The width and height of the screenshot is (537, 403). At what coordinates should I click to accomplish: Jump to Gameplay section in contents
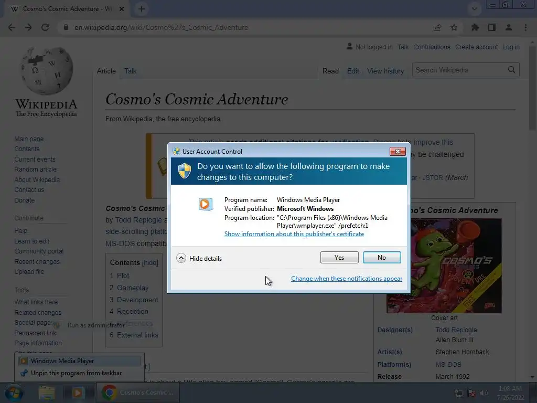(133, 288)
